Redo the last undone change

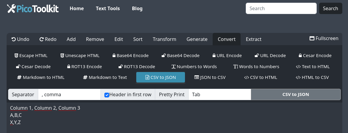click(48, 39)
